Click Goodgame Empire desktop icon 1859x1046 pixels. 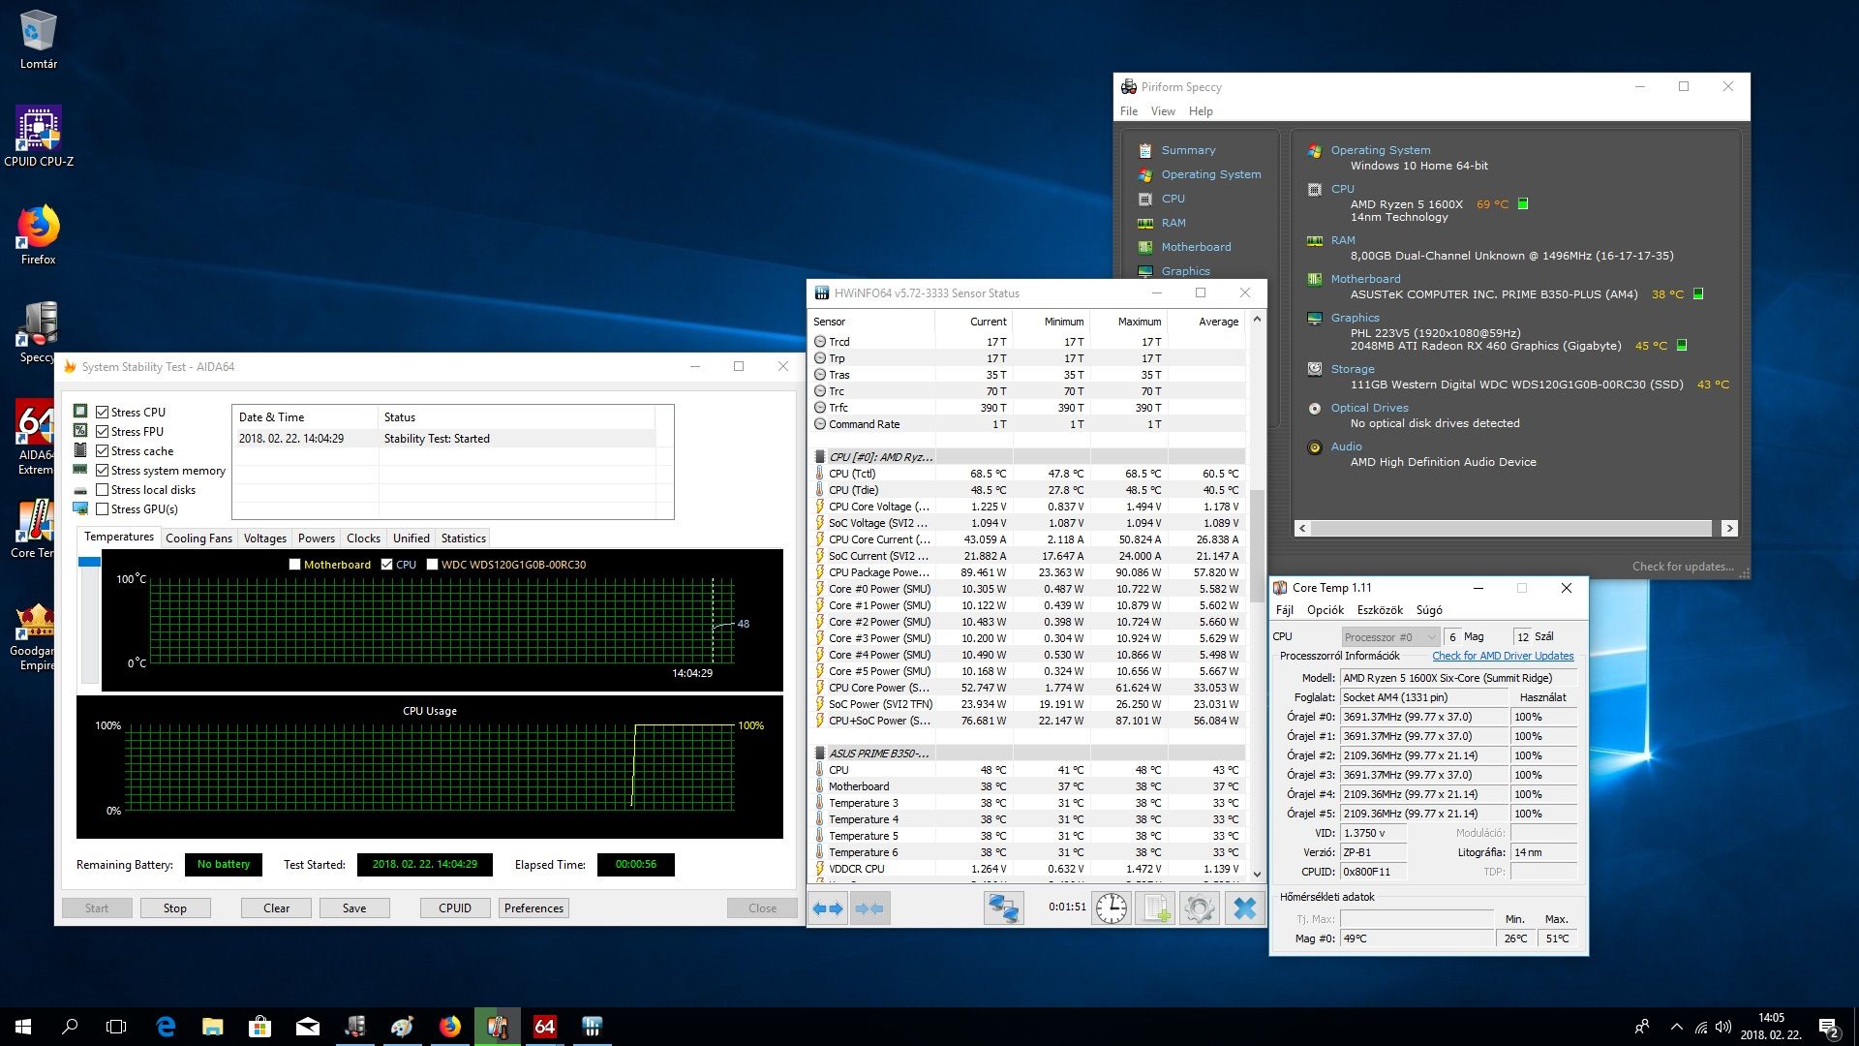37,635
